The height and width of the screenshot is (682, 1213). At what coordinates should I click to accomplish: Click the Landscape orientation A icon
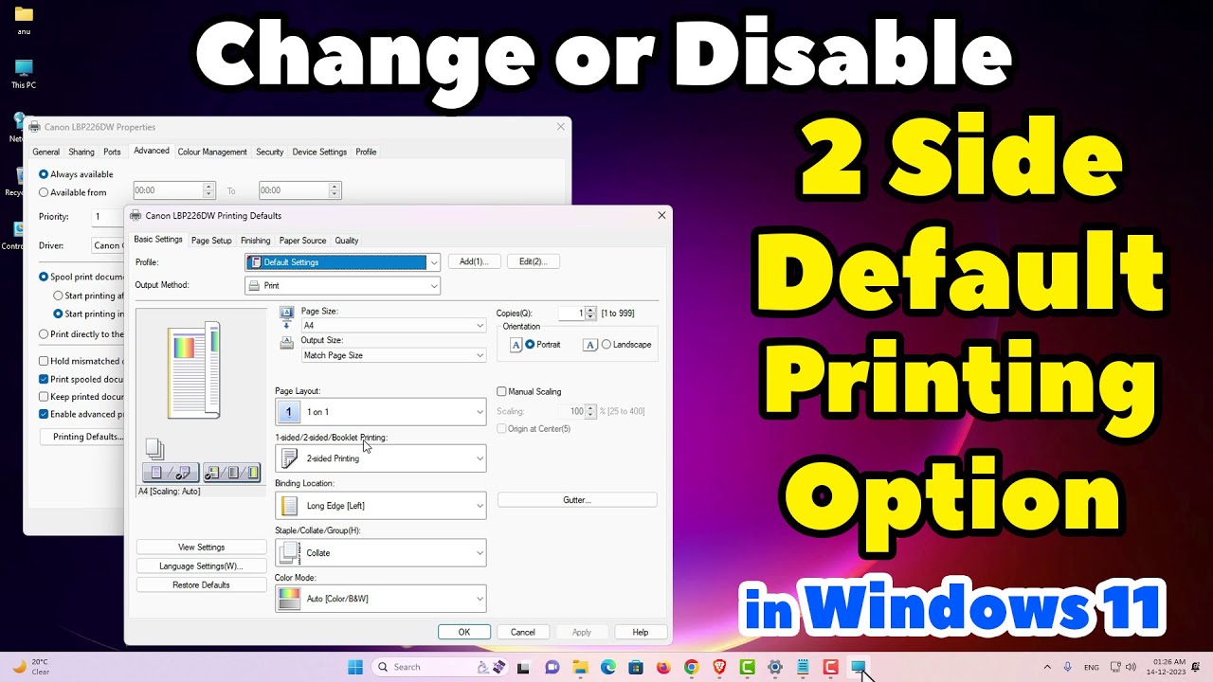pos(590,345)
